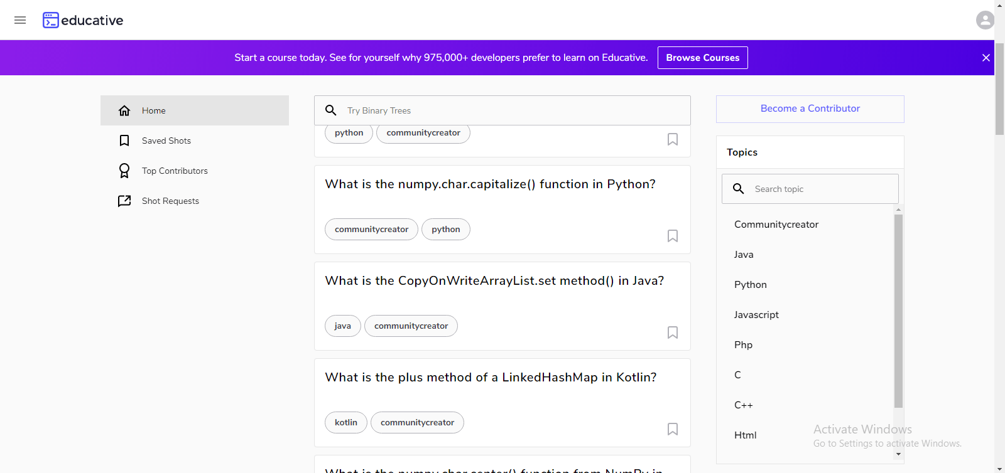The image size is (1005, 473).
Task: Open the user profile avatar
Action: pyautogui.click(x=985, y=20)
